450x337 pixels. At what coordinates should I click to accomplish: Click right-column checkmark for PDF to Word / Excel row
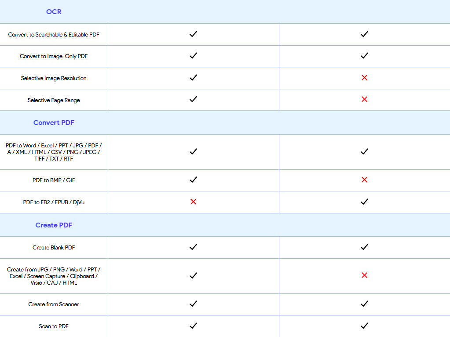tap(365, 152)
